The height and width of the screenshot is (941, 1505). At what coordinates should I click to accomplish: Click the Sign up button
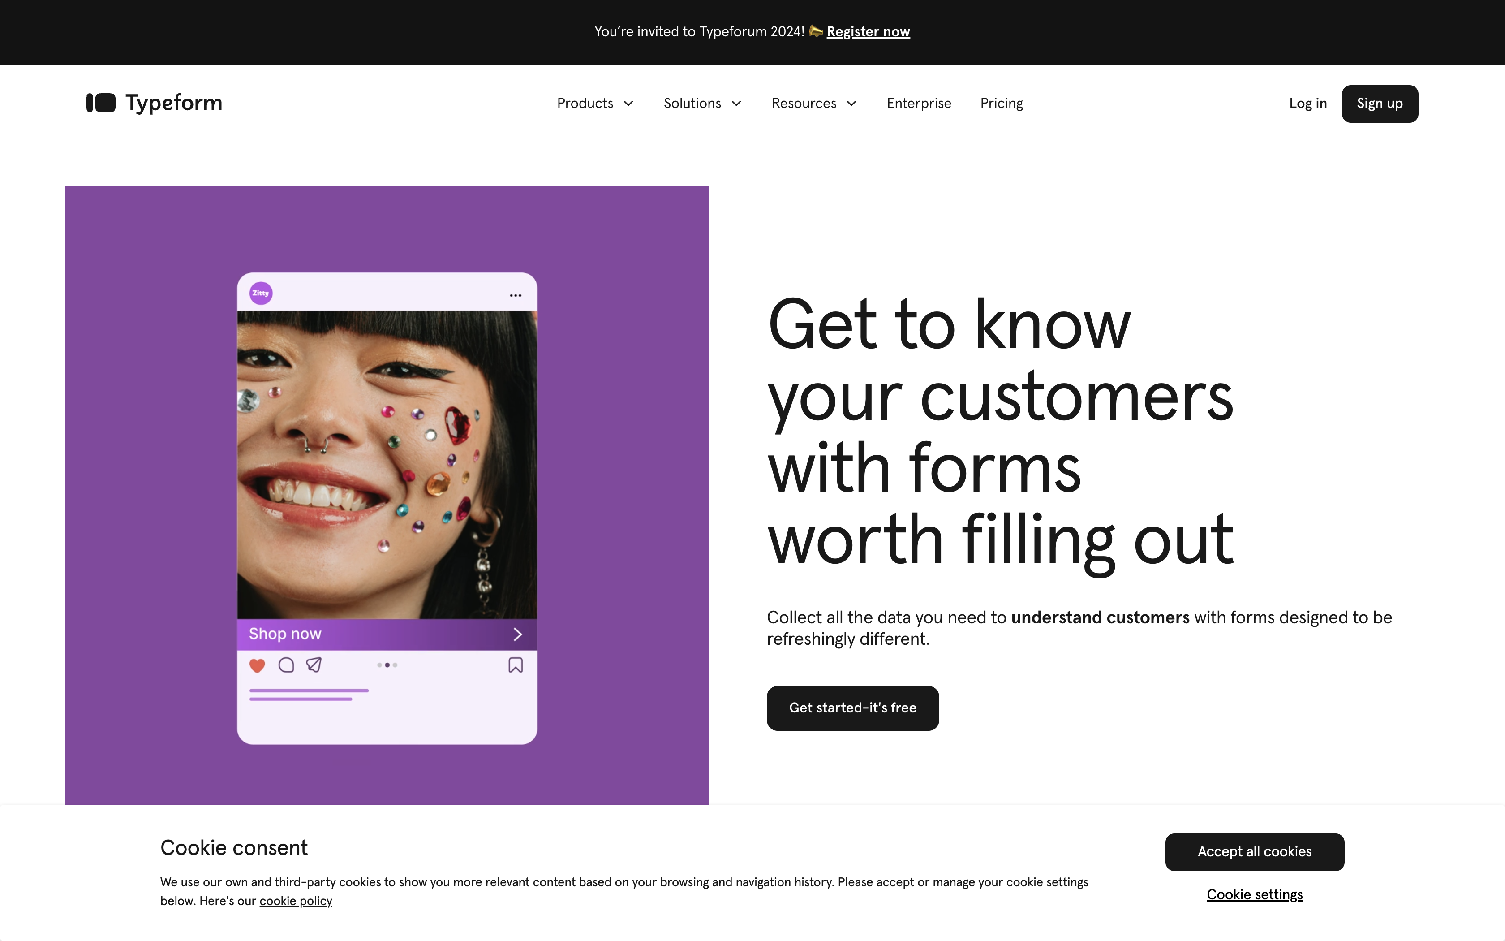1380,104
